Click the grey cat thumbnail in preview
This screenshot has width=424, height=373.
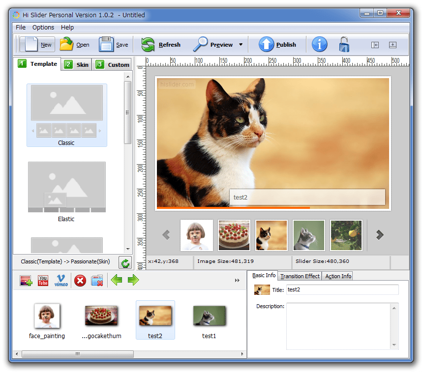(x=309, y=235)
